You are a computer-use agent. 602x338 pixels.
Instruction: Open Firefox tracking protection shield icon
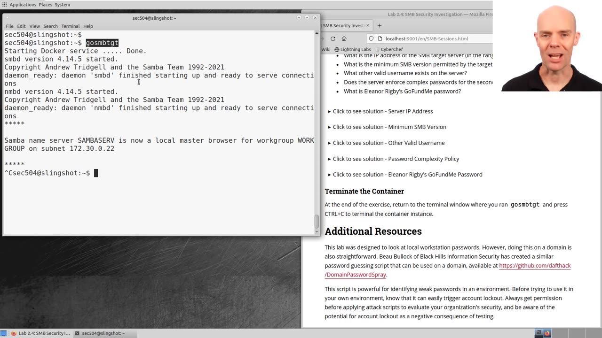(371, 38)
